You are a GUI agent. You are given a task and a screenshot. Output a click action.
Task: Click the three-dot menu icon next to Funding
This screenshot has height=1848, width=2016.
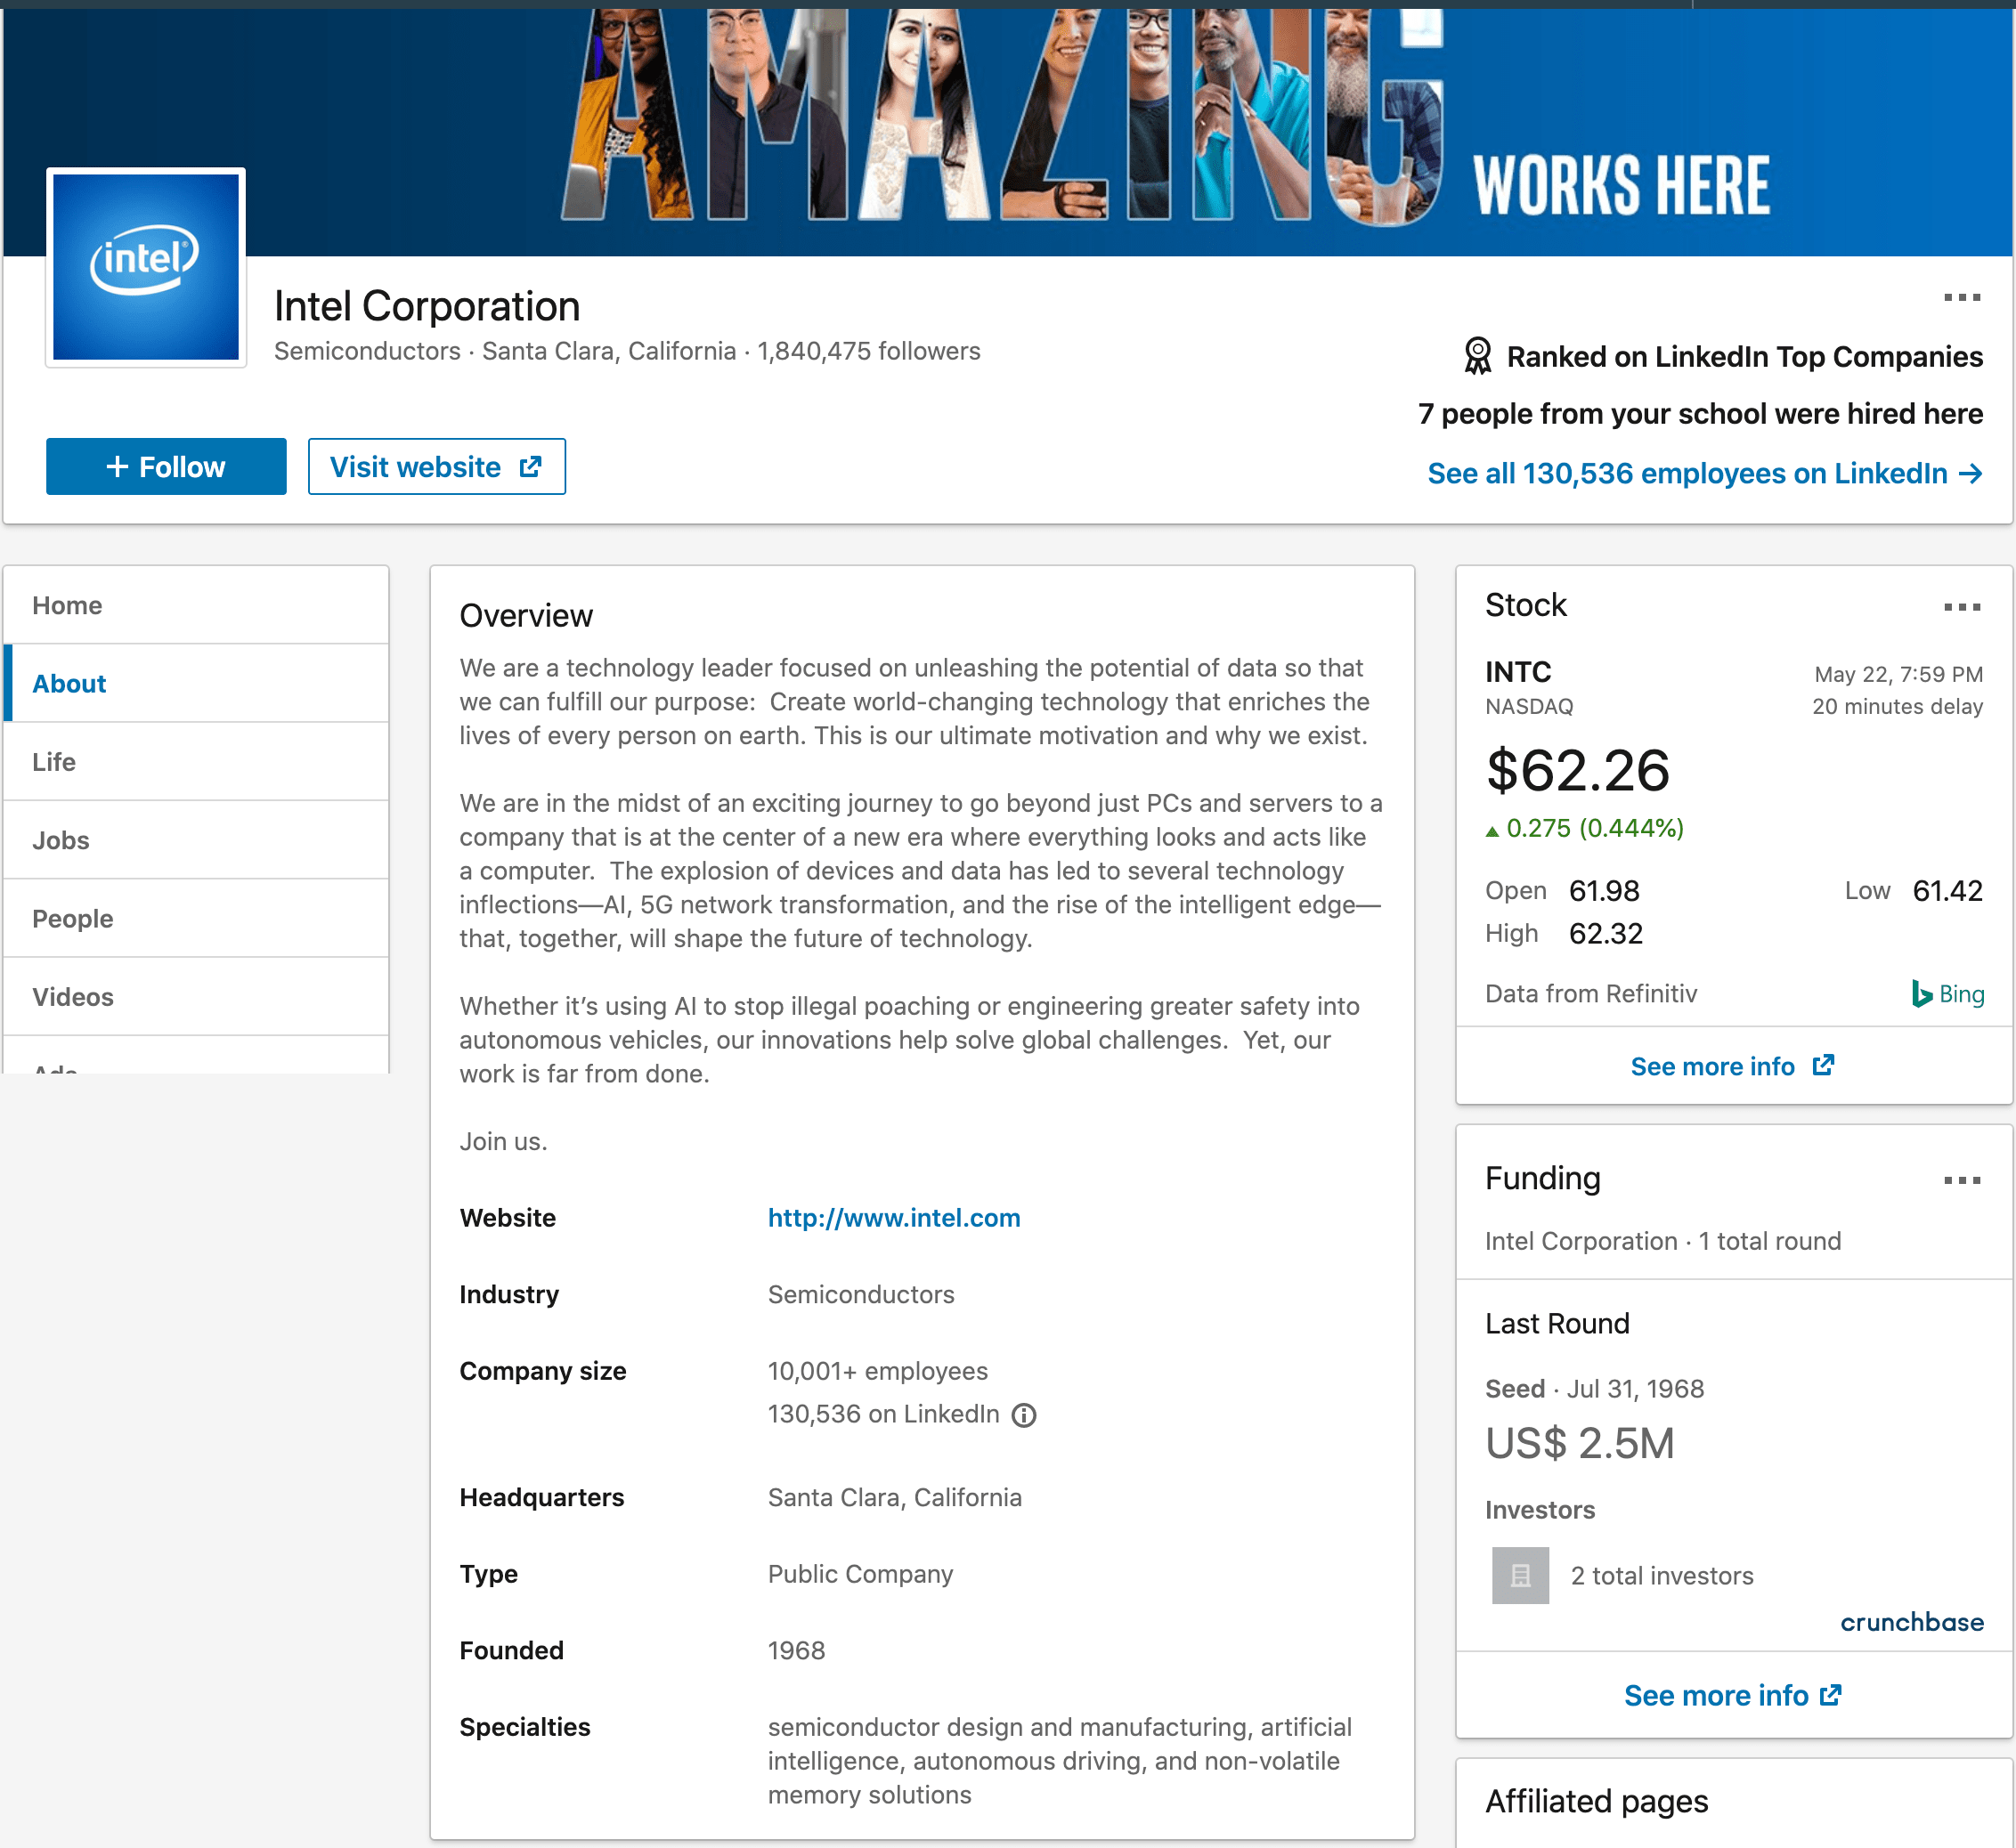pos(1962,1178)
